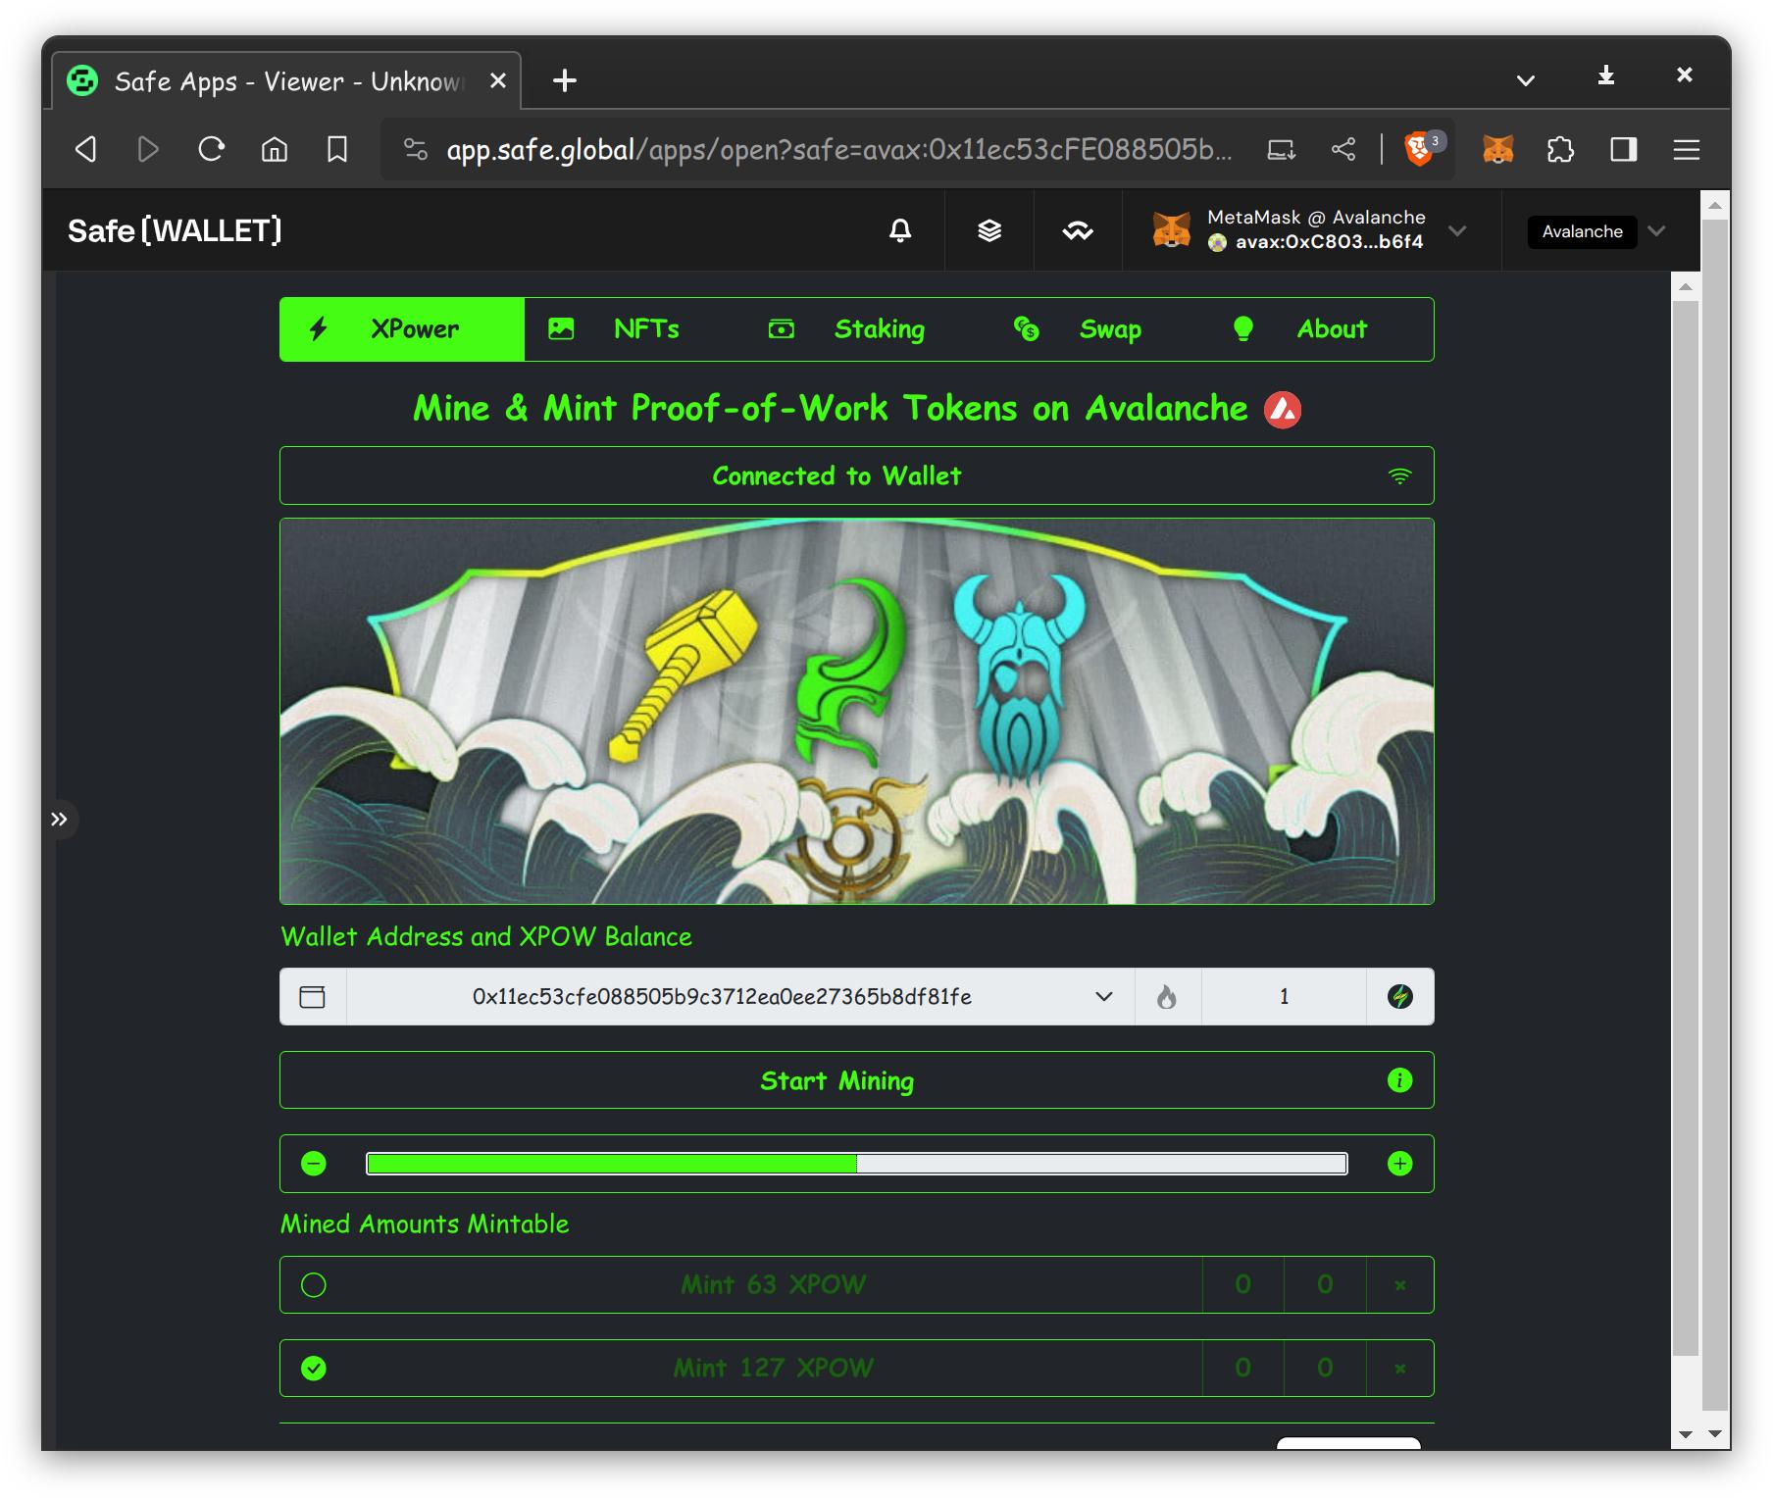The height and width of the screenshot is (1498, 1773).
Task: Decrease mining speed with minus button
Action: coord(314,1164)
